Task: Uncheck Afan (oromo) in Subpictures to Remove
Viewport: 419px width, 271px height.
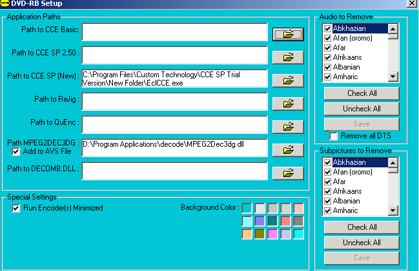Action: pyautogui.click(x=327, y=172)
